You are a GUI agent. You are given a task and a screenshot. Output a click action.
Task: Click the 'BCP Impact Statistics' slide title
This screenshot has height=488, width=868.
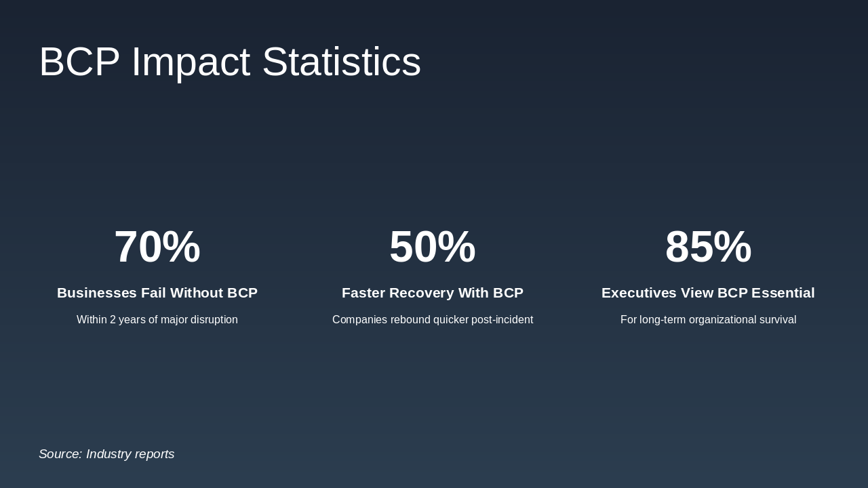tap(230, 62)
